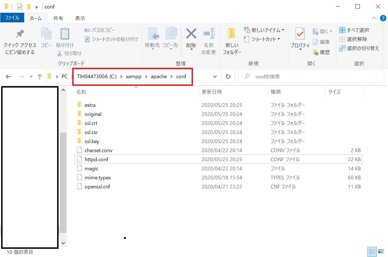Invert selection via ribbon
Viewport: 388px width, 257px height.
359,48
